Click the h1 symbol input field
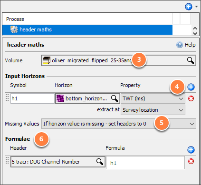The width and height of the screenshot is (201, 185). click(x=32, y=98)
